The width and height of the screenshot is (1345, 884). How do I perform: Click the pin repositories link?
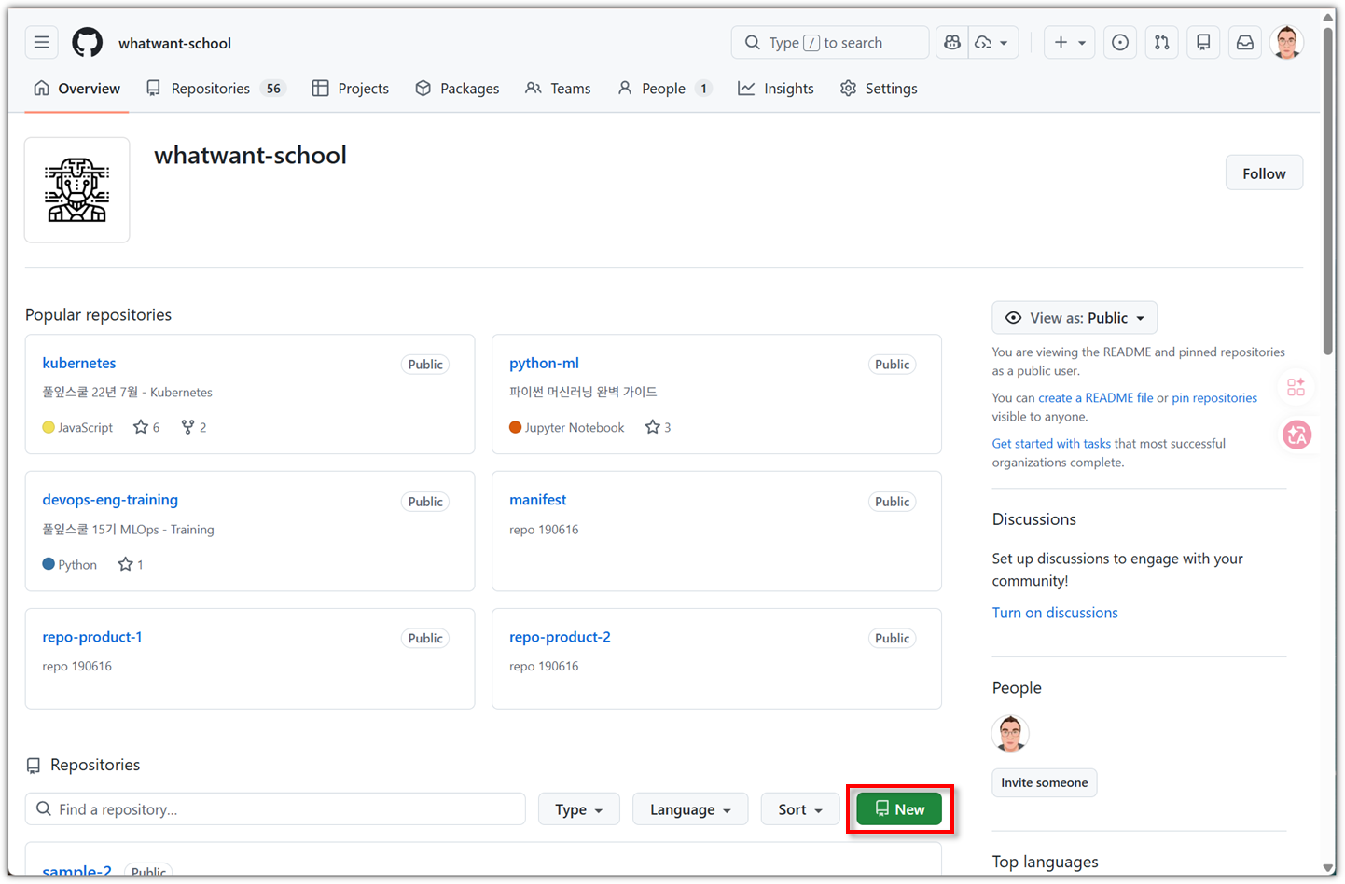1214,397
